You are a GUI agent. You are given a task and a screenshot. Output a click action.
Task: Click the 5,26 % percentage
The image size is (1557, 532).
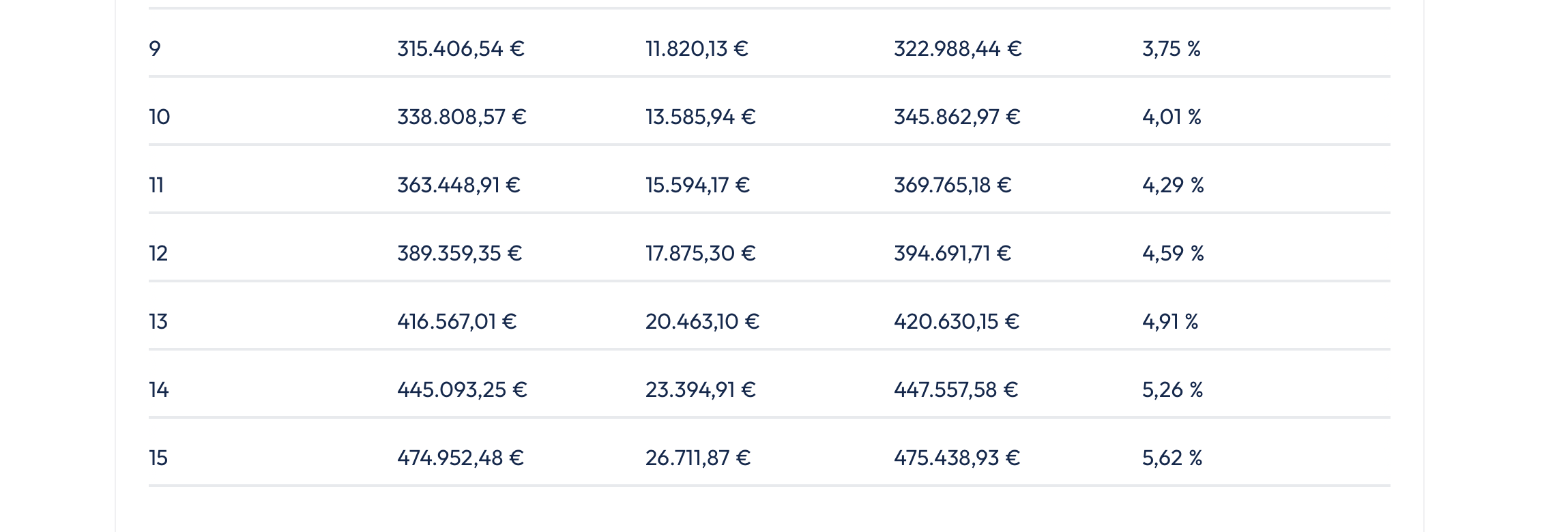pos(1172,389)
